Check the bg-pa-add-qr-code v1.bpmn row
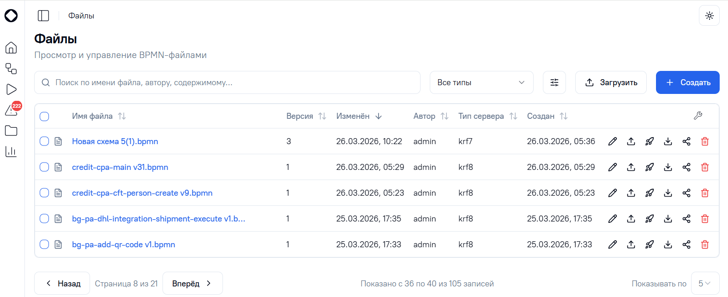The height and width of the screenshot is (297, 728). pyautogui.click(x=44, y=245)
